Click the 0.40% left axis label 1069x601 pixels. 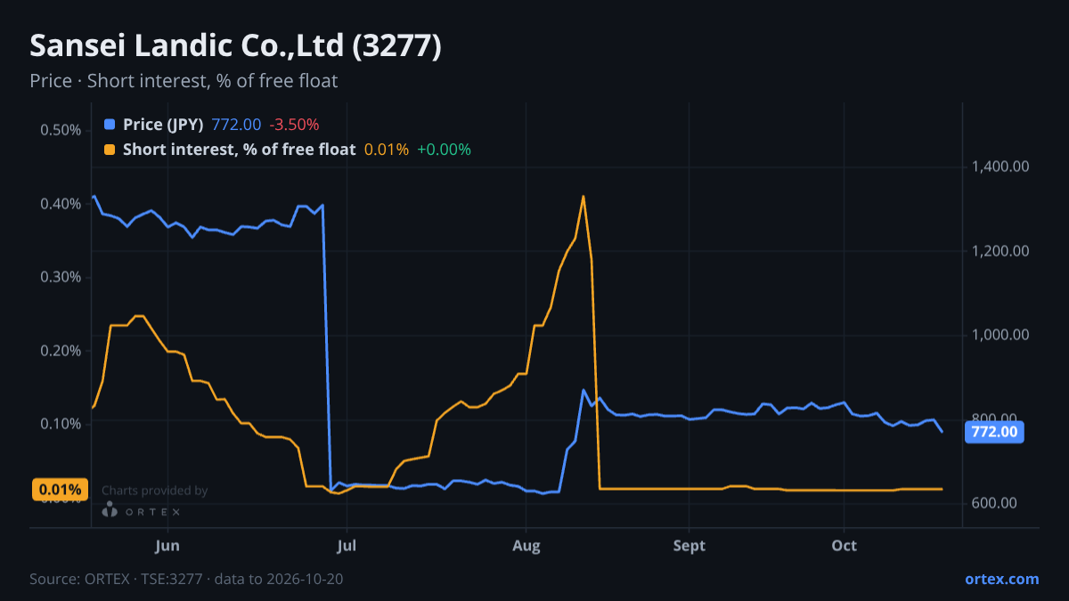(x=61, y=204)
